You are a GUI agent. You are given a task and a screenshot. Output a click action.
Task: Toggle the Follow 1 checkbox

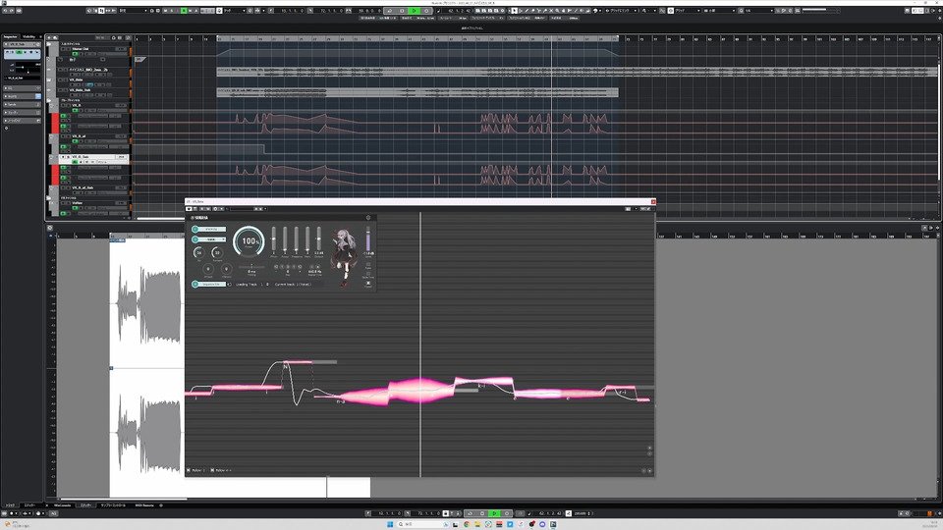point(189,470)
